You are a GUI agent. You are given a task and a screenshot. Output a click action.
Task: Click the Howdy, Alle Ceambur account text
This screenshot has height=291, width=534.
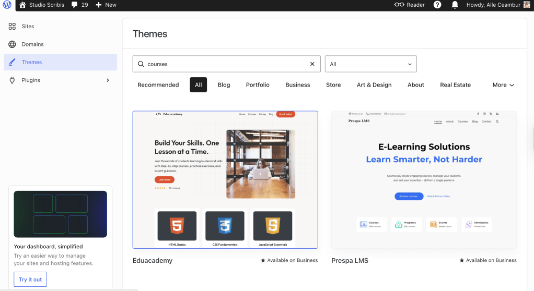(x=493, y=5)
